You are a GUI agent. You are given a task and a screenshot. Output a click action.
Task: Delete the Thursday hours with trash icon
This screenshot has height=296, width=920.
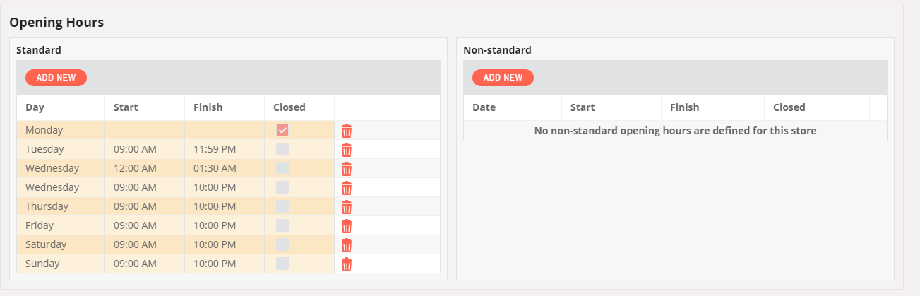(x=347, y=207)
